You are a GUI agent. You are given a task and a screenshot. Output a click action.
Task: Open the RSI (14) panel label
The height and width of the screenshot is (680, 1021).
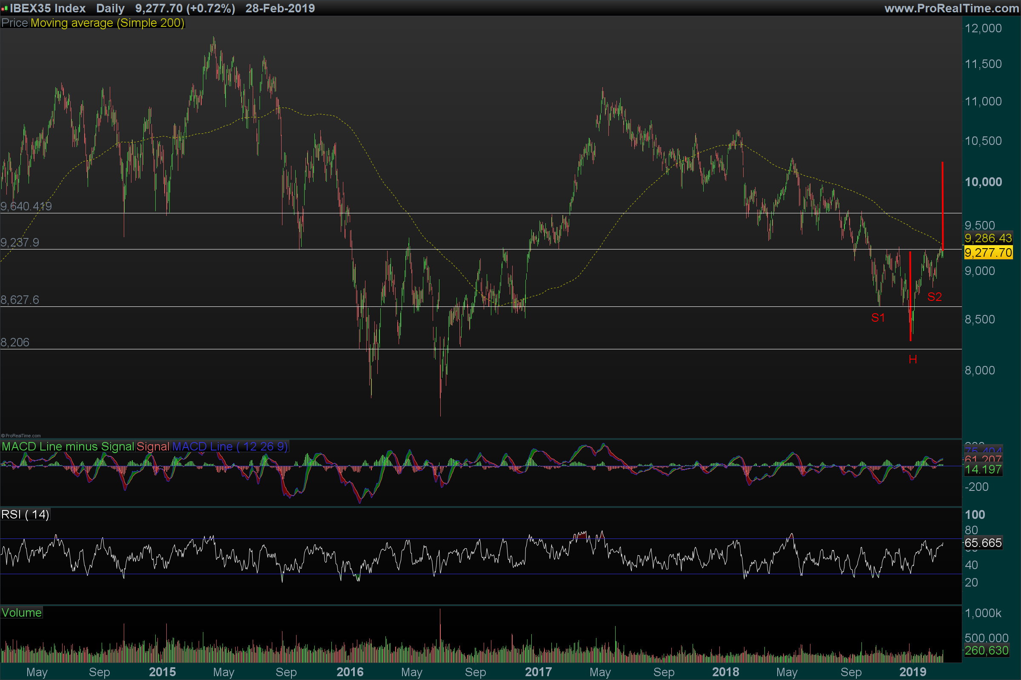[x=25, y=515]
